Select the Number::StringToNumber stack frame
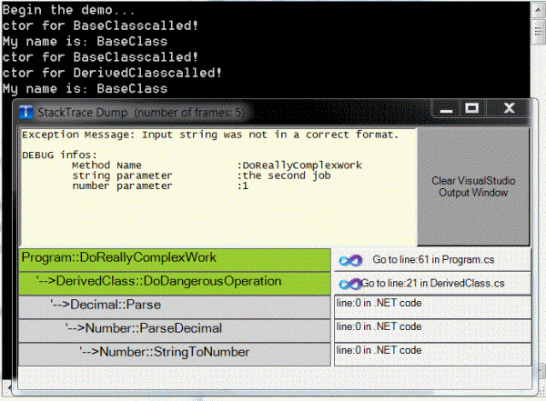The width and height of the screenshot is (546, 401). (x=175, y=350)
